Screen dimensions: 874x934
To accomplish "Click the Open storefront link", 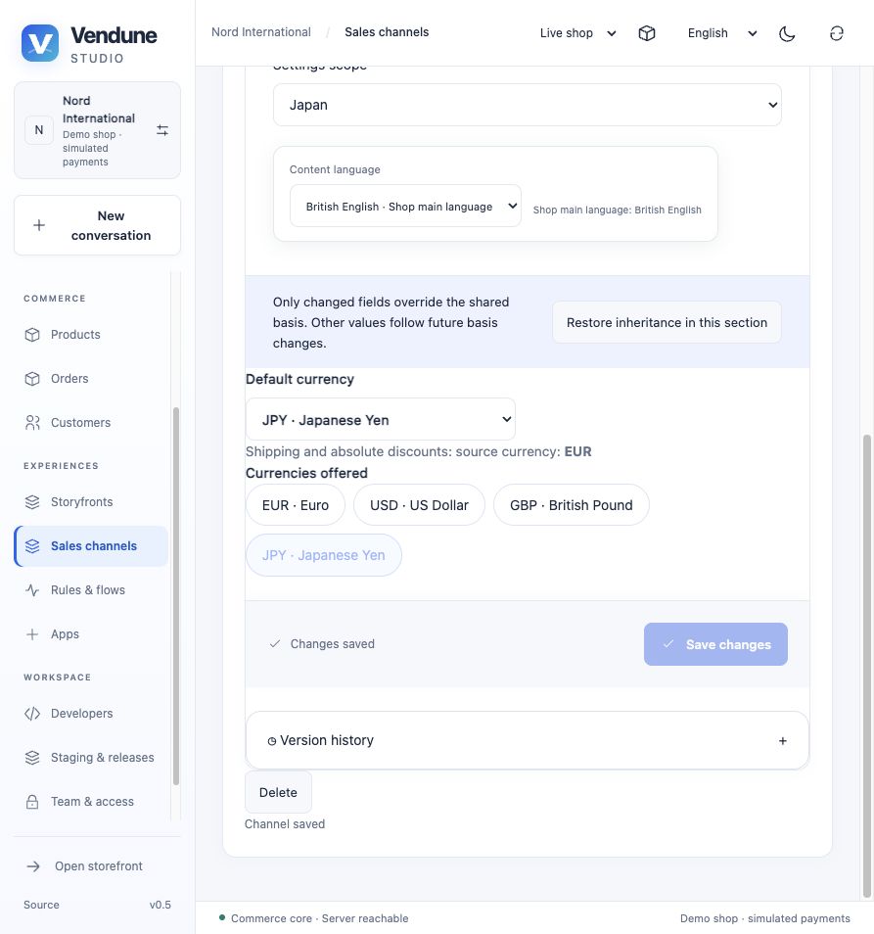I will tap(97, 866).
